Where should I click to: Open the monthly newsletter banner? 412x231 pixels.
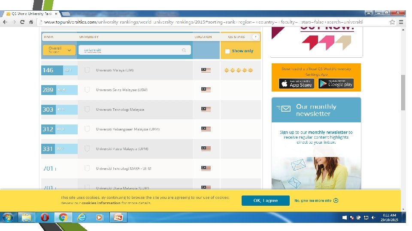click(x=316, y=110)
